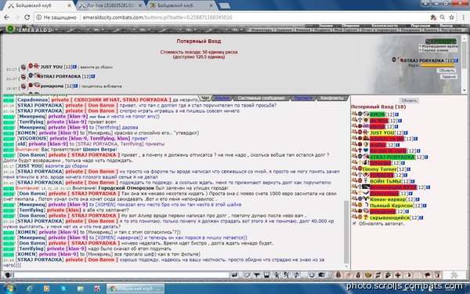The image size is (470, 294).
Task: Expand the Изумрудные врата location entry
Action: coord(439,46)
